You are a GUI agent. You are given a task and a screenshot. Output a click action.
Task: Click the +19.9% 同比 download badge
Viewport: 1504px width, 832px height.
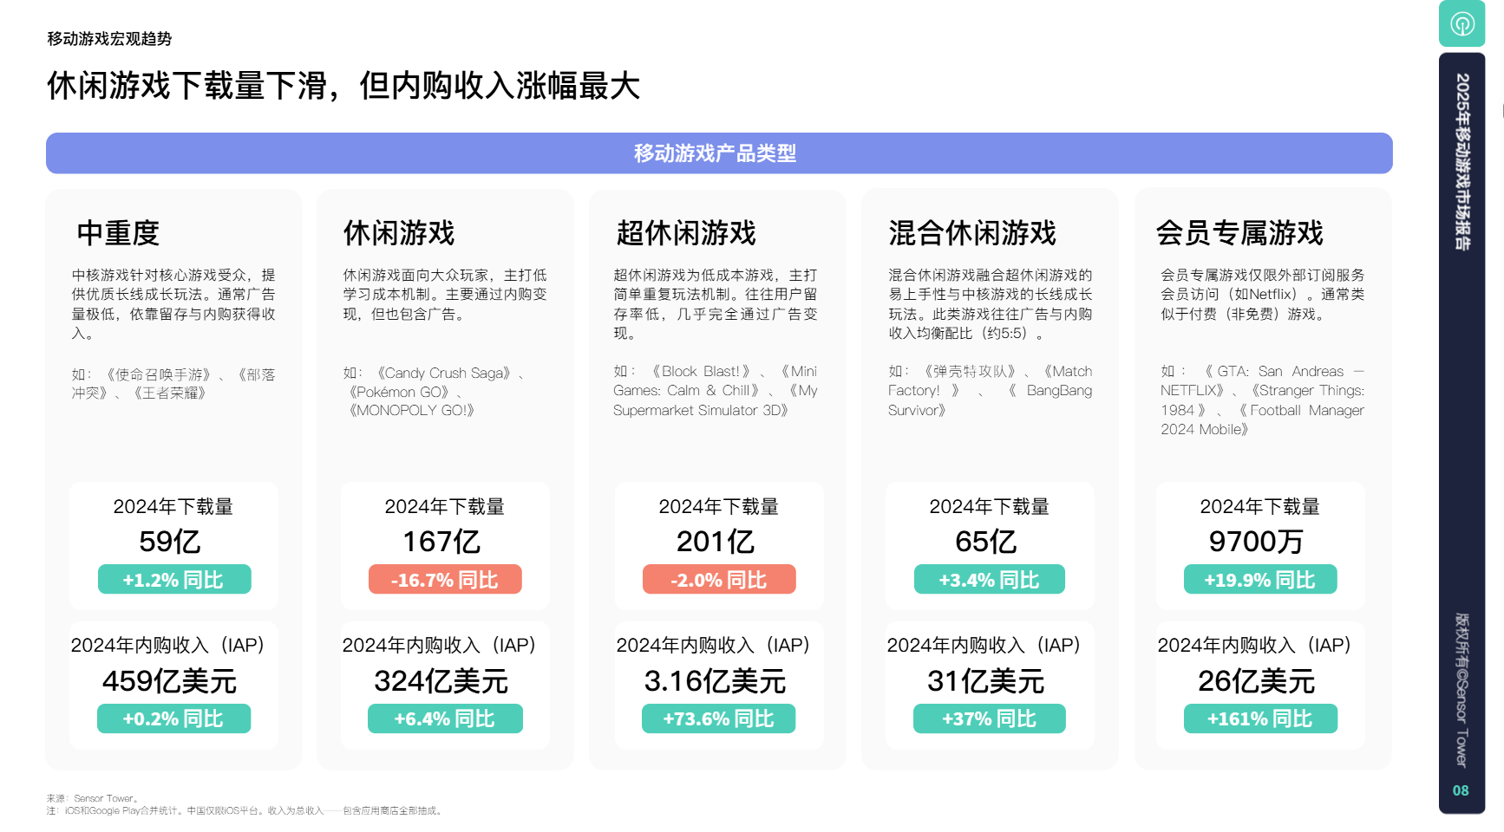tap(1259, 580)
